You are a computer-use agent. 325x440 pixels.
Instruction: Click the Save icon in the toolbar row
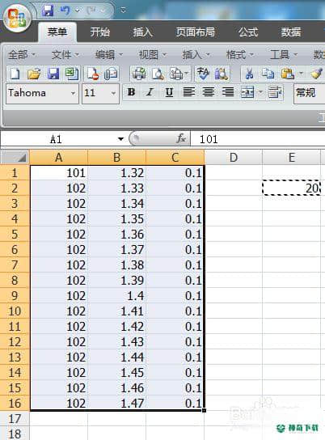point(53,74)
